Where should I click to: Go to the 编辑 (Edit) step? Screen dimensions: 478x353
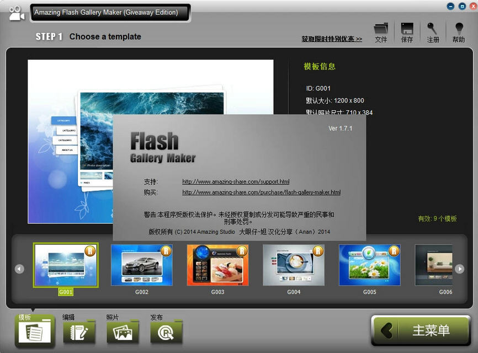click(79, 331)
